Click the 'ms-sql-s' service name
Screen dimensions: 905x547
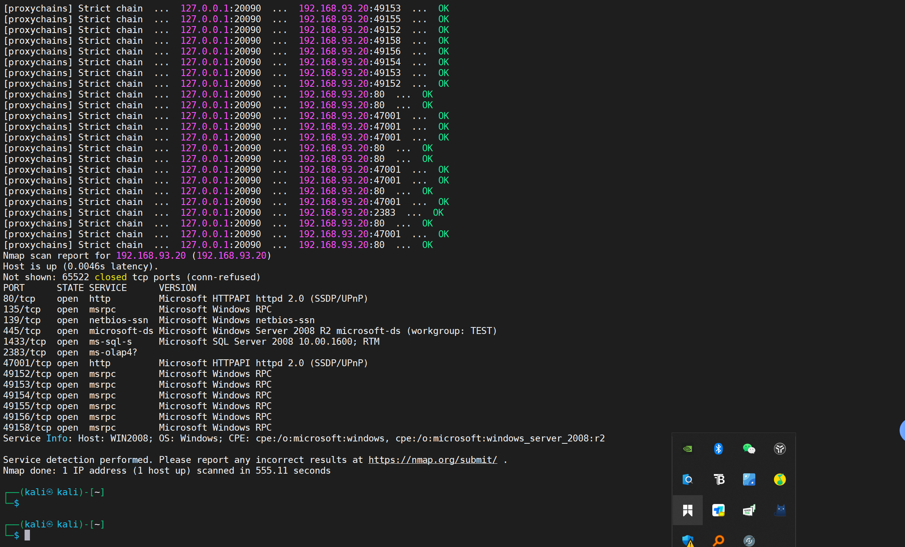tap(111, 342)
